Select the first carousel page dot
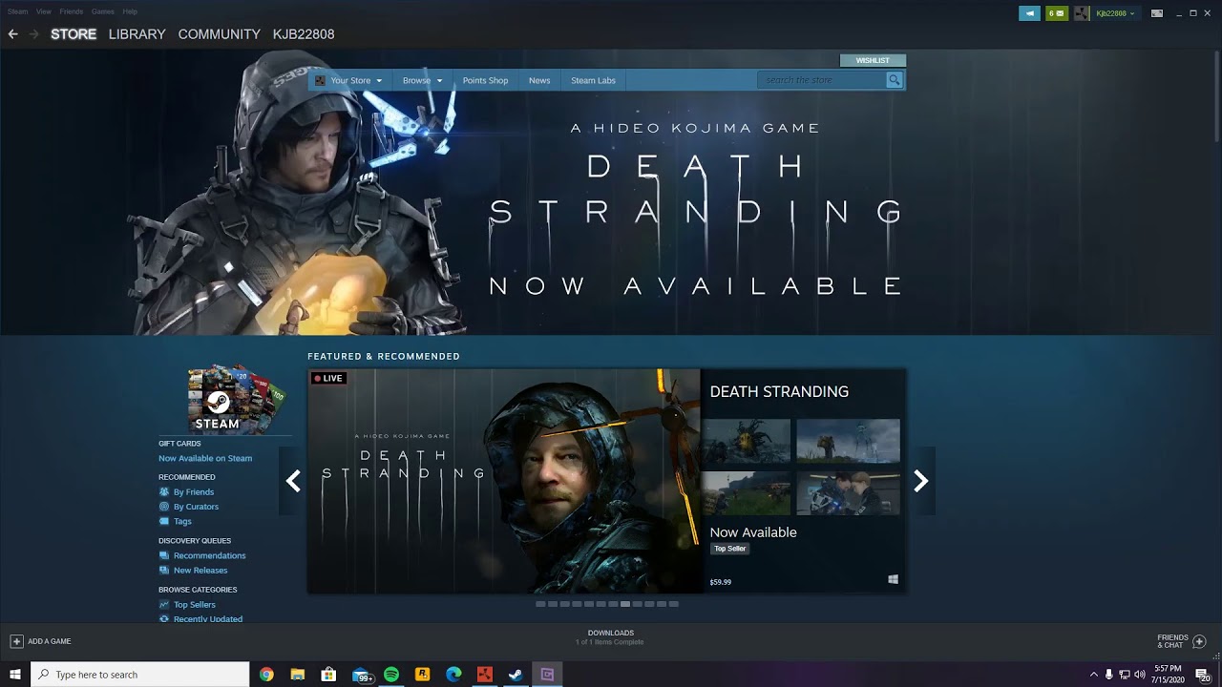This screenshot has width=1222, height=687. [540, 604]
